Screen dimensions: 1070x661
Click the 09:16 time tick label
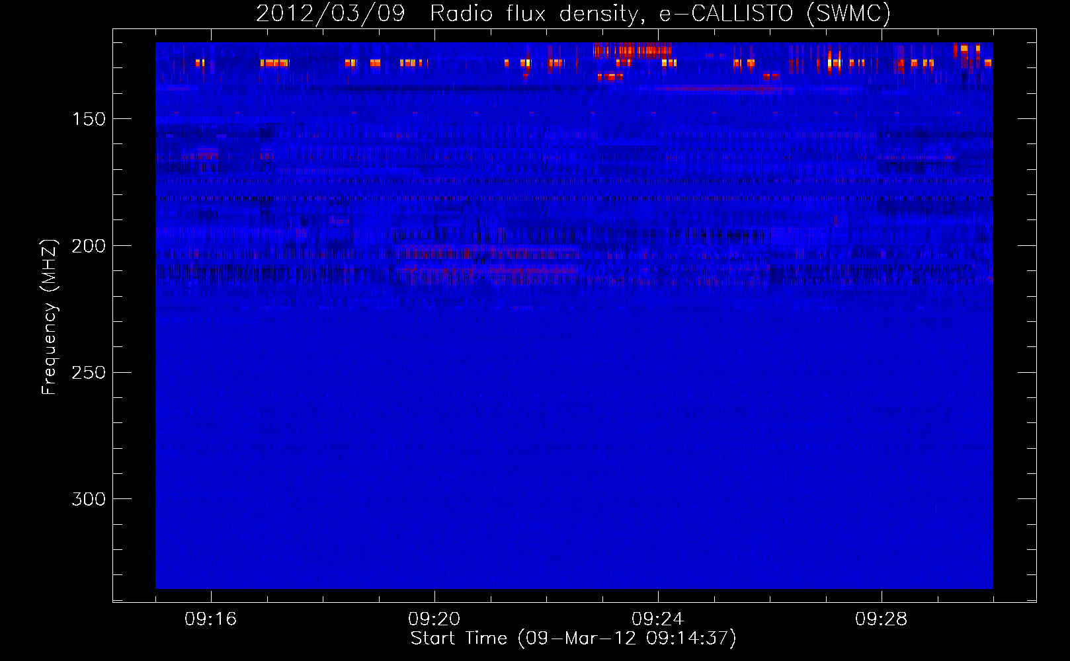tap(211, 619)
